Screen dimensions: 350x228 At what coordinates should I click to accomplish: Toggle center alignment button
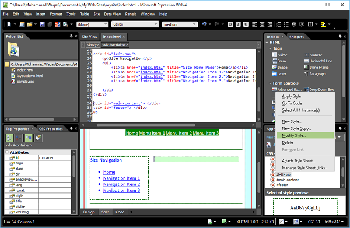(262, 24)
